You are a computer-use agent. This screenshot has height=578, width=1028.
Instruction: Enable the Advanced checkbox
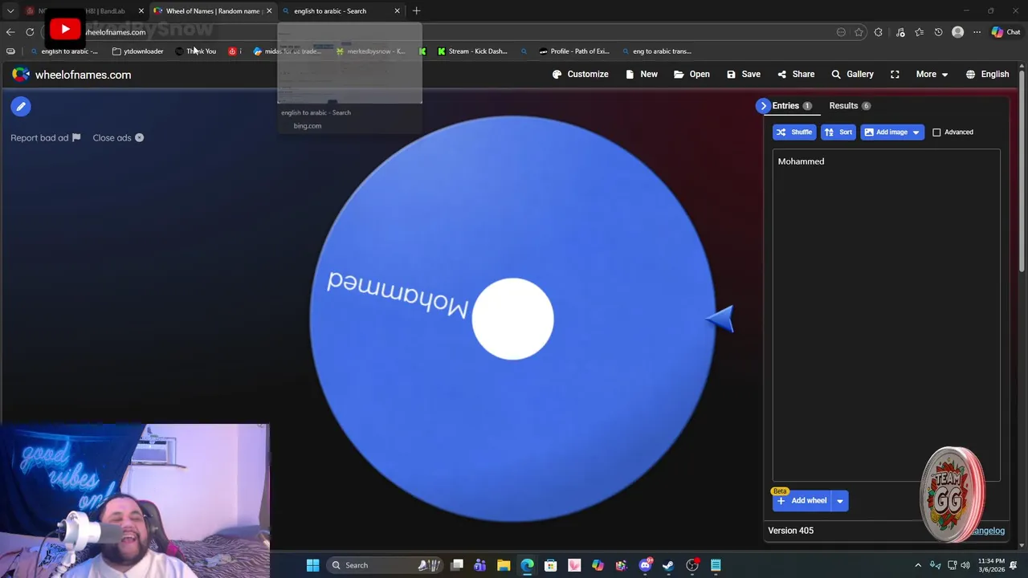(936, 132)
